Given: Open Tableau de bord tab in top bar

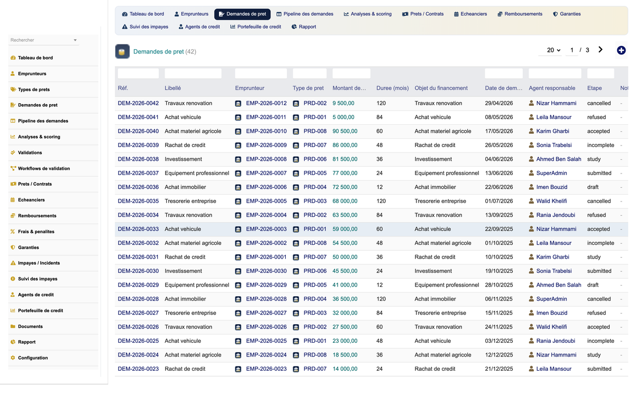Looking at the screenshot, I should point(143,14).
